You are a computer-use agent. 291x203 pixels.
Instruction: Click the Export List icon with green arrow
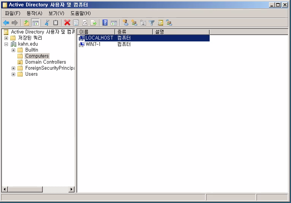coord(93,23)
